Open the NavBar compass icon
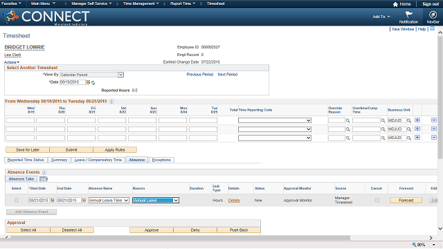Screen dimensions: 443x249 [x=433, y=15]
